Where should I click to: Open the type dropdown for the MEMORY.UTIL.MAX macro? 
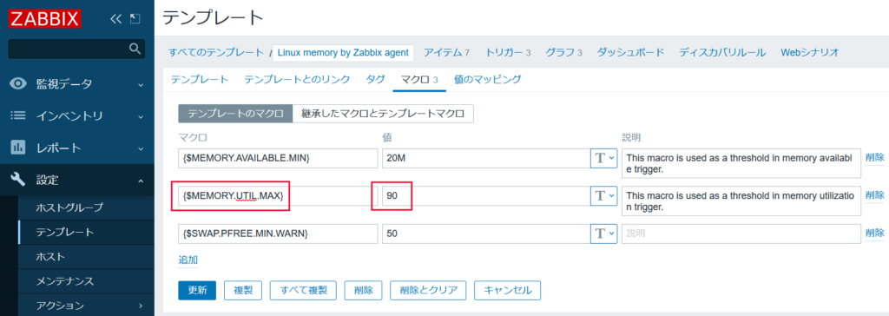click(604, 195)
